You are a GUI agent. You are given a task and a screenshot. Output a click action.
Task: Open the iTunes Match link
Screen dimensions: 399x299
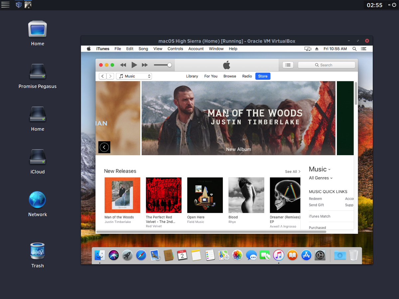[x=320, y=216]
